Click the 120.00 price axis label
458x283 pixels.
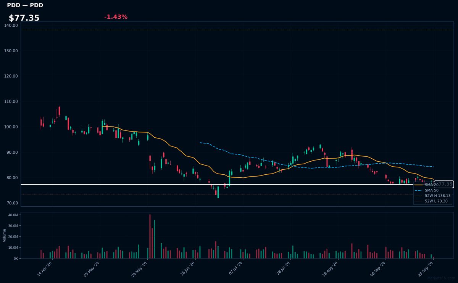tap(11, 76)
